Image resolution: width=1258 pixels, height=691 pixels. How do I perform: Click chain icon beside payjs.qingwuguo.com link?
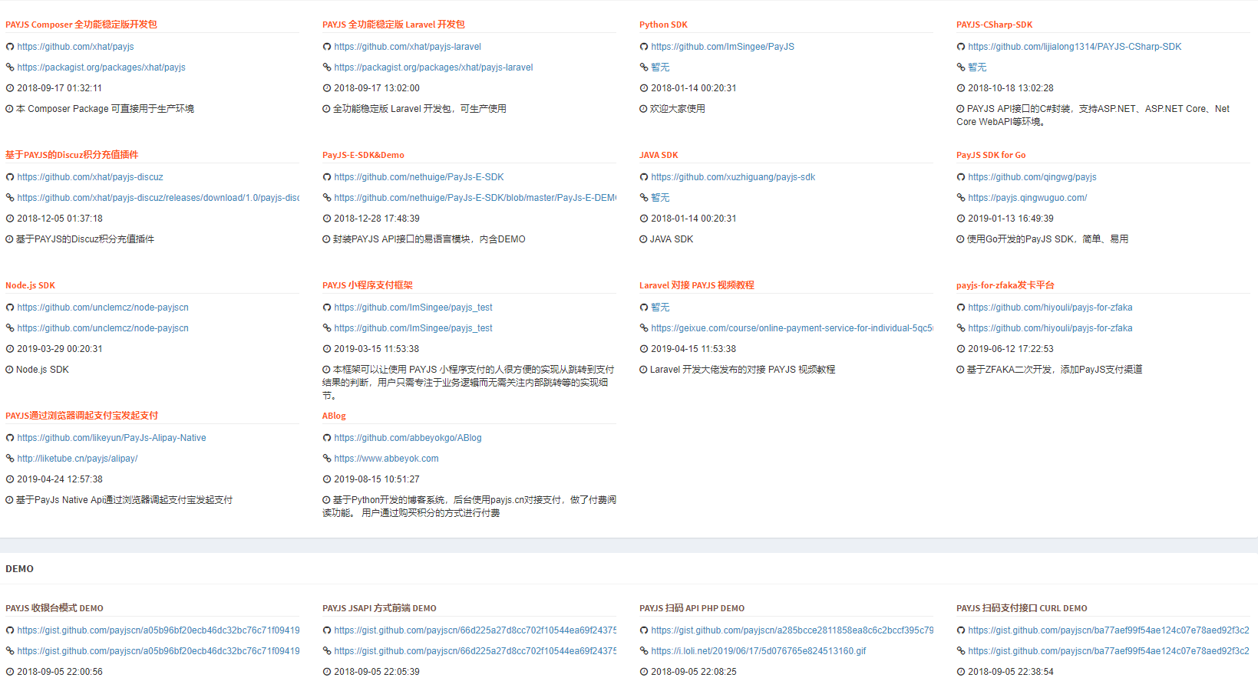point(961,198)
